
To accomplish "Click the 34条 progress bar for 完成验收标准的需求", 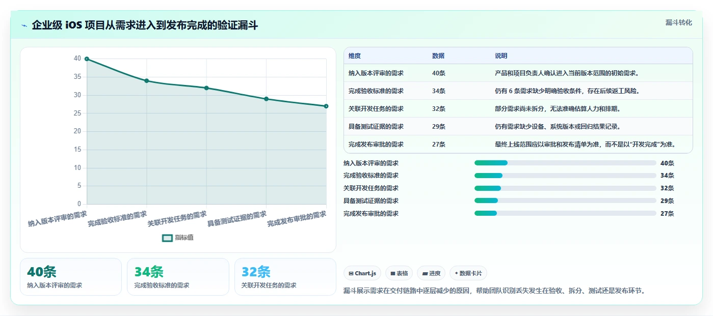I will (565, 176).
